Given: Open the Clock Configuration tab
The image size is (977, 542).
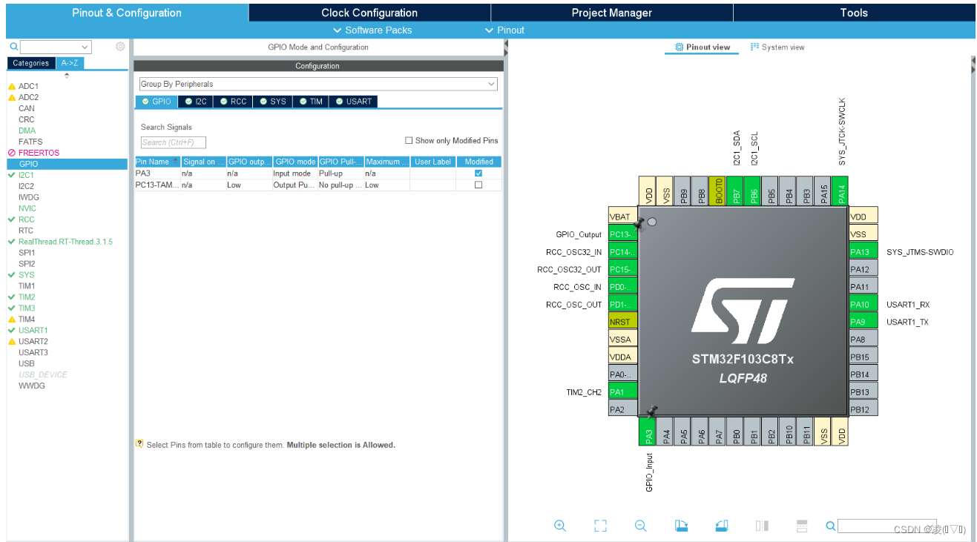Looking at the screenshot, I should pyautogui.click(x=369, y=13).
